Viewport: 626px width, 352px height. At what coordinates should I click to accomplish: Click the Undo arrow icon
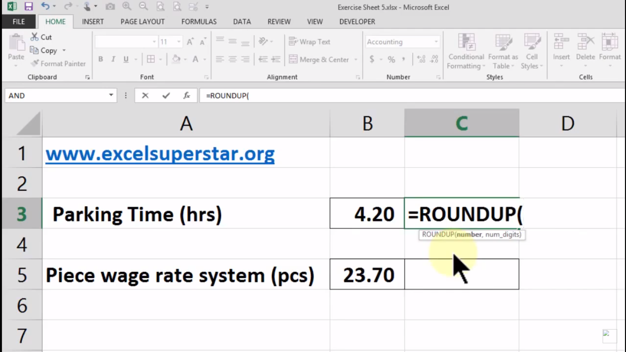point(45,6)
